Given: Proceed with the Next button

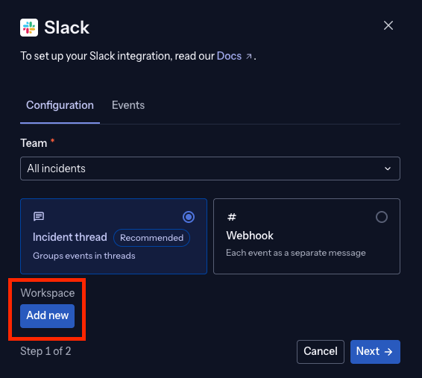Looking at the screenshot, I should click(375, 352).
